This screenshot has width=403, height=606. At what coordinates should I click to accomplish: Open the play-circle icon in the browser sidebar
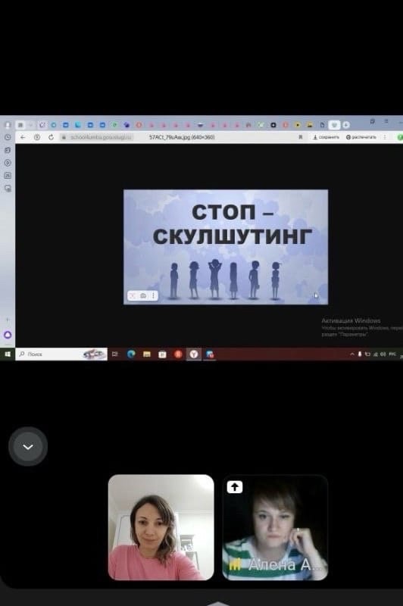click(8, 163)
